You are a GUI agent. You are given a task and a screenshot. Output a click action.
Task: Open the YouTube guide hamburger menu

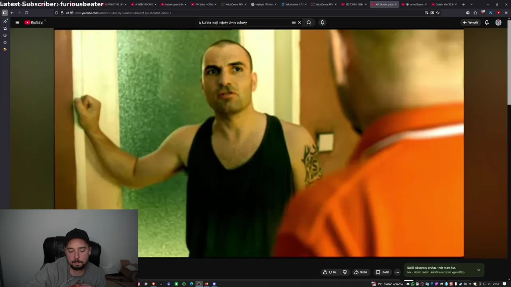tap(17, 22)
